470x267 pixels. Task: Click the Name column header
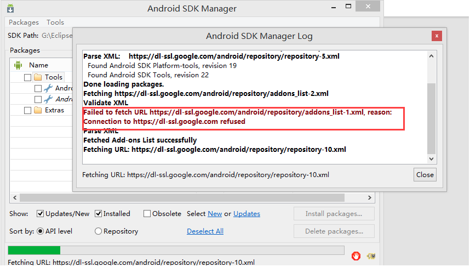pos(38,65)
